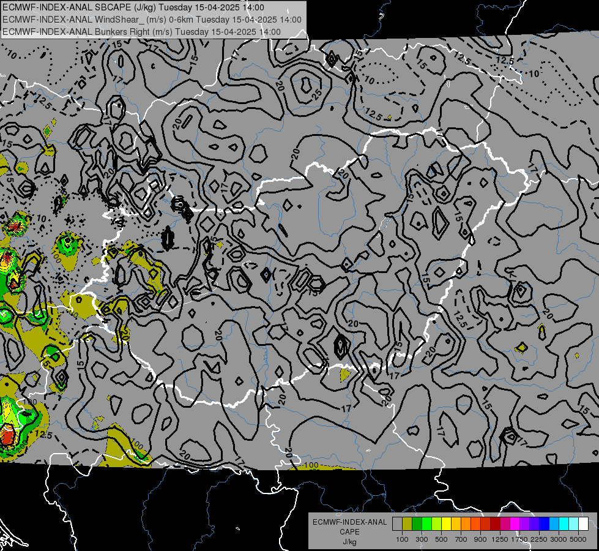Click the gray swatch in the CAPE legend
Image resolution: width=599 pixels, height=551 pixels.
[x=397, y=523]
